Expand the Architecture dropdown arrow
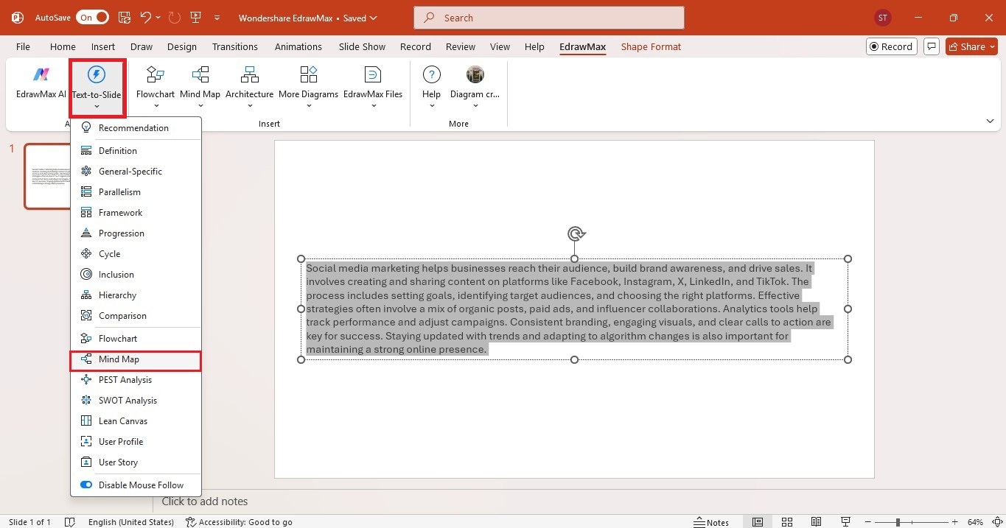Image resolution: width=1006 pixels, height=528 pixels. click(250, 106)
